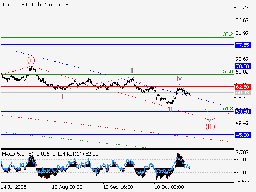This screenshot has height=192, width=256.
Task: Select the red 62.50 price level tag
Action: (x=242, y=86)
